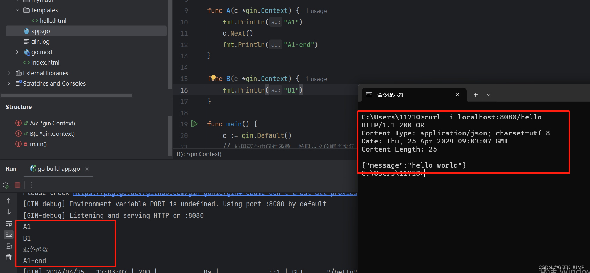Expand the go.mod node
This screenshot has width=590, height=273.
click(x=17, y=52)
